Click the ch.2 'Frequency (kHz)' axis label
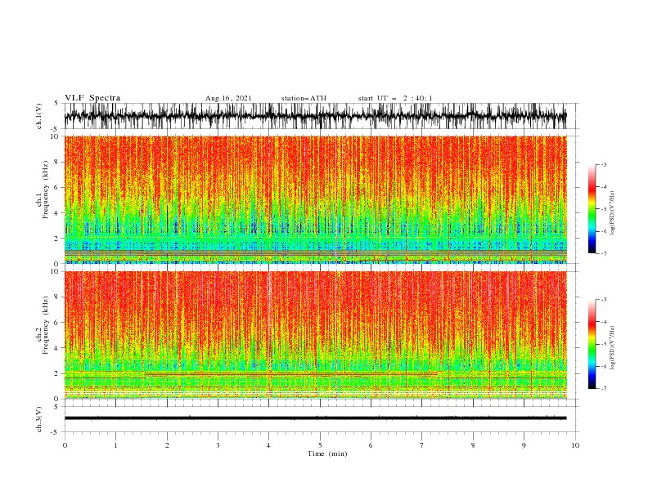The width and height of the screenshot is (648, 500). (x=46, y=325)
